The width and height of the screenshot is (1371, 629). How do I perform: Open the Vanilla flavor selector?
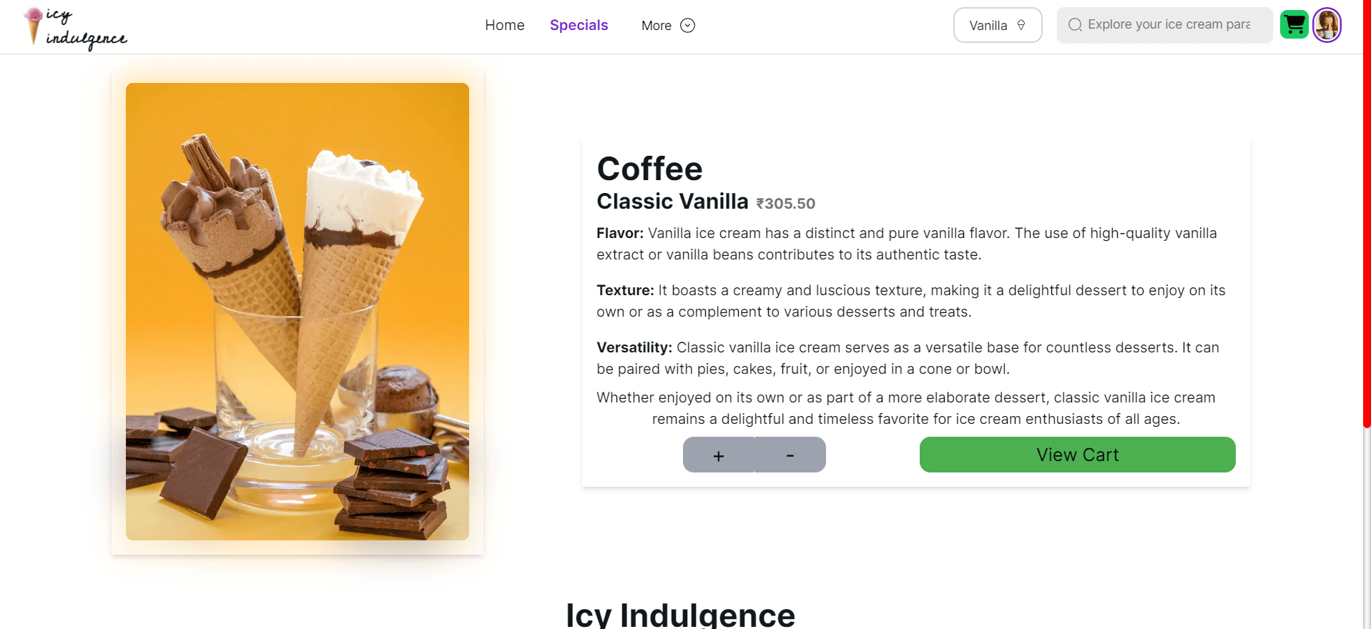998,25
